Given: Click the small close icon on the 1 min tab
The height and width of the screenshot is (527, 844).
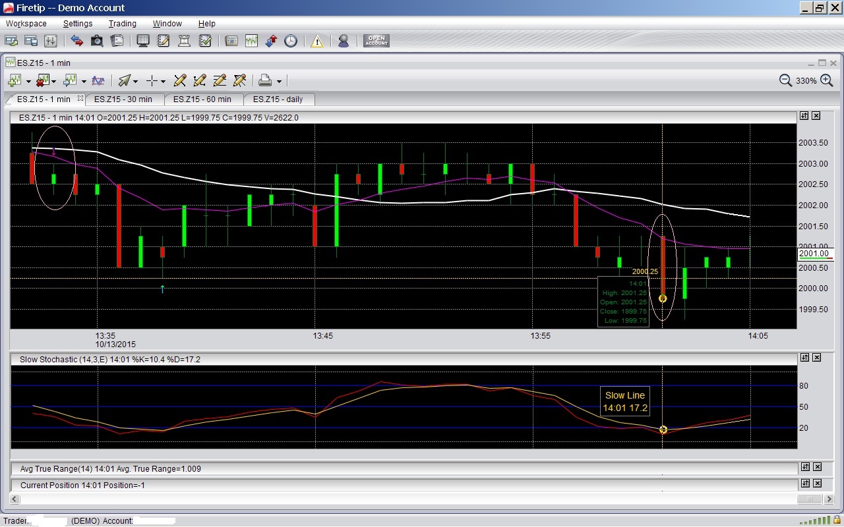Looking at the screenshot, I should [80, 99].
